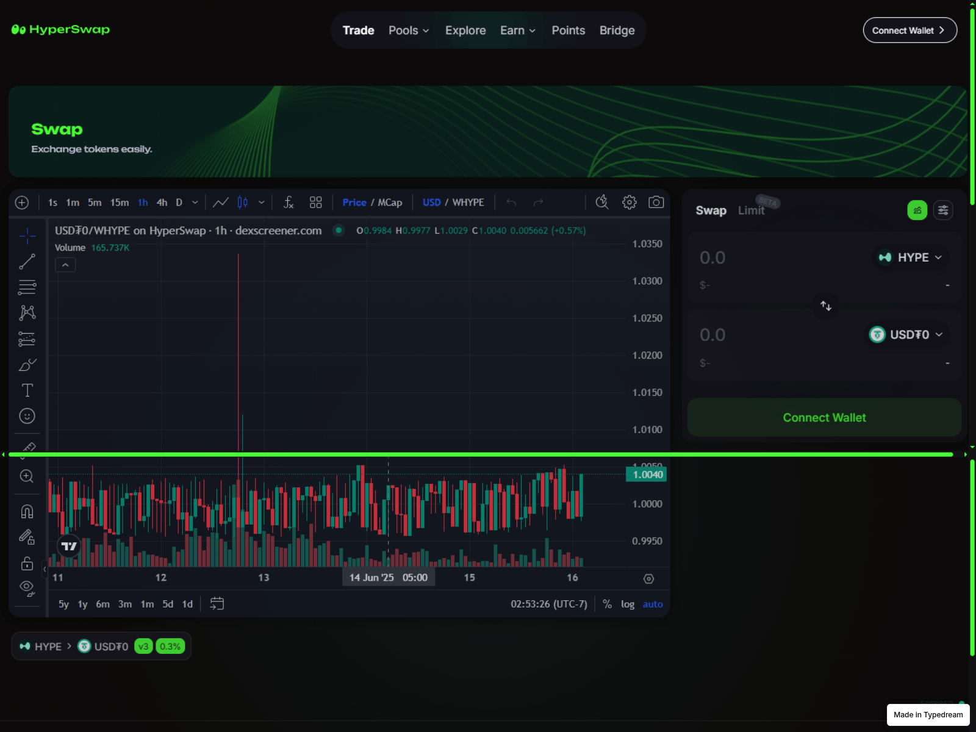Open more time intervals dropdown arrow
This screenshot has width=976, height=732.
click(195, 203)
